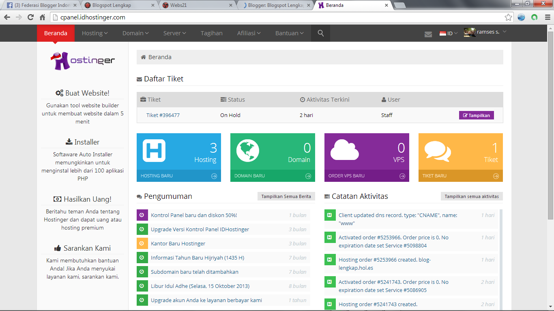Click the arrow icon on ORDER VPS BARU
Viewport: 554px width, 311px height.
pos(402,176)
